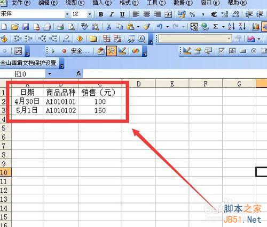Screen dimensions: 267x227
Task: Sort ascending A to Z
Action: pyautogui.click(x=231, y=27)
